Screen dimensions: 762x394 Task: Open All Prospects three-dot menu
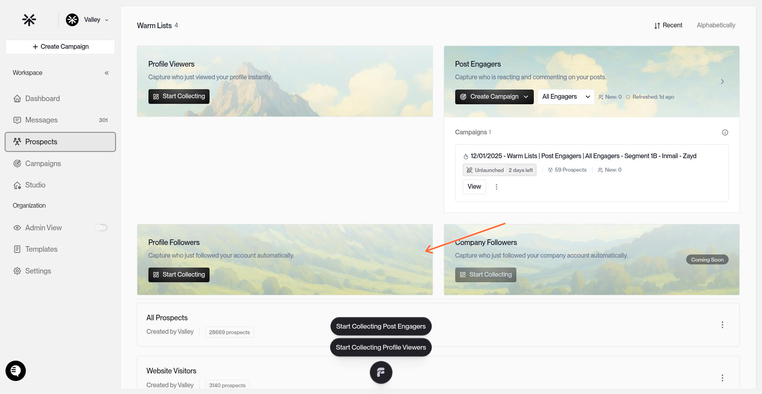[x=722, y=325]
